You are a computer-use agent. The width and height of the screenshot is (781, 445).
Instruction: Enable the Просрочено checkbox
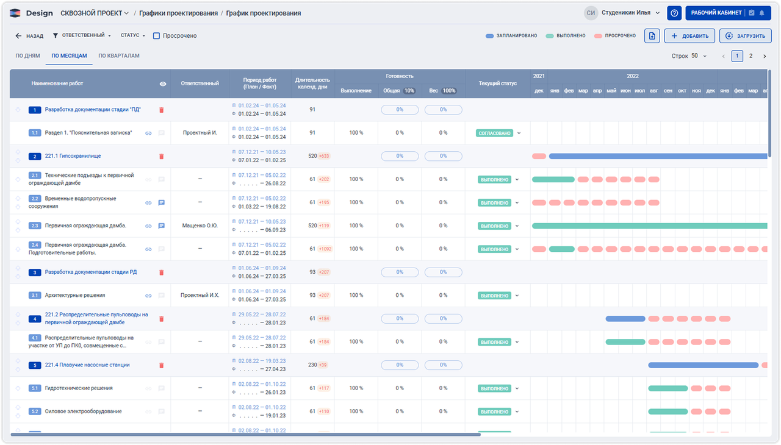tap(156, 35)
